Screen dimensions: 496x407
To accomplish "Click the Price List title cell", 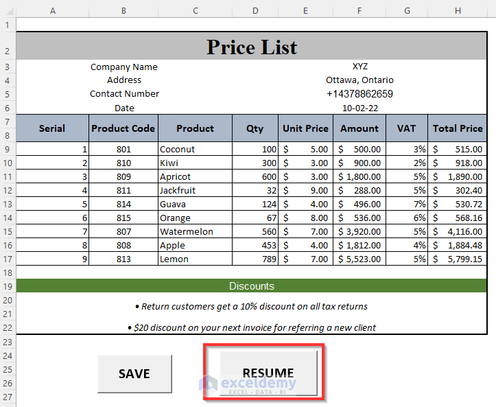I will [252, 46].
